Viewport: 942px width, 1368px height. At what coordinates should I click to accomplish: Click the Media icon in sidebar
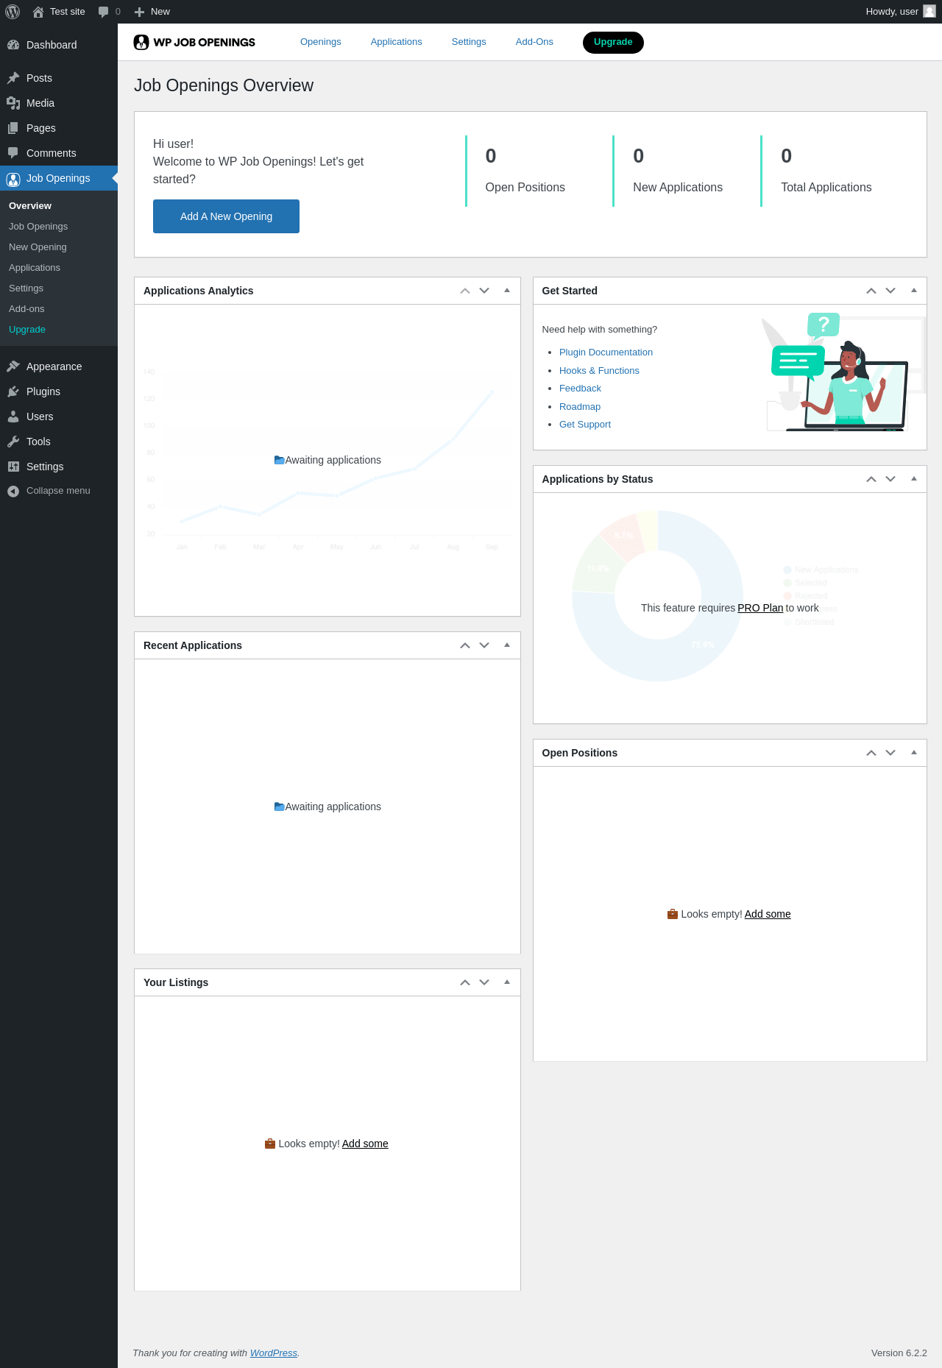pyautogui.click(x=13, y=103)
